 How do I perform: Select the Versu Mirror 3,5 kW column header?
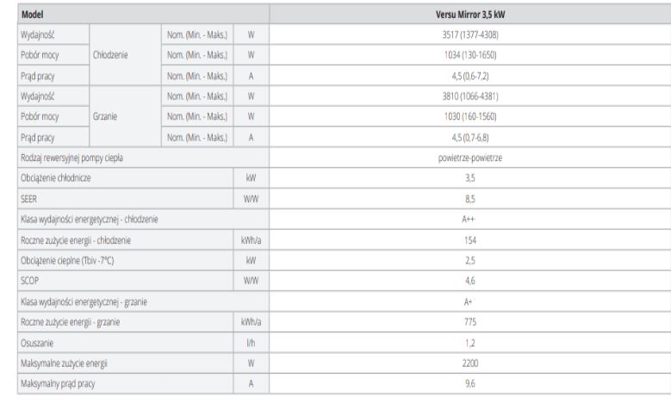coord(469,15)
